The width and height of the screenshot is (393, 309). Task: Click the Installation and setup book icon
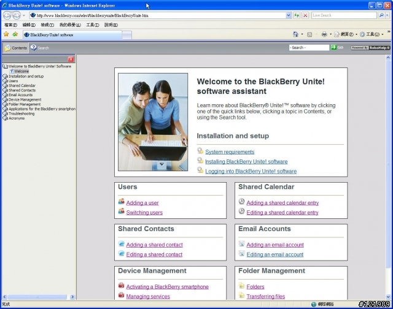(5, 76)
